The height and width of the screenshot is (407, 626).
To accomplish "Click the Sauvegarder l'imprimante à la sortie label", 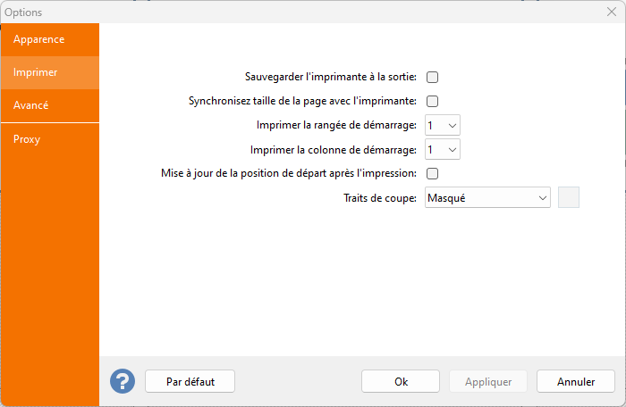I will [x=331, y=78].
